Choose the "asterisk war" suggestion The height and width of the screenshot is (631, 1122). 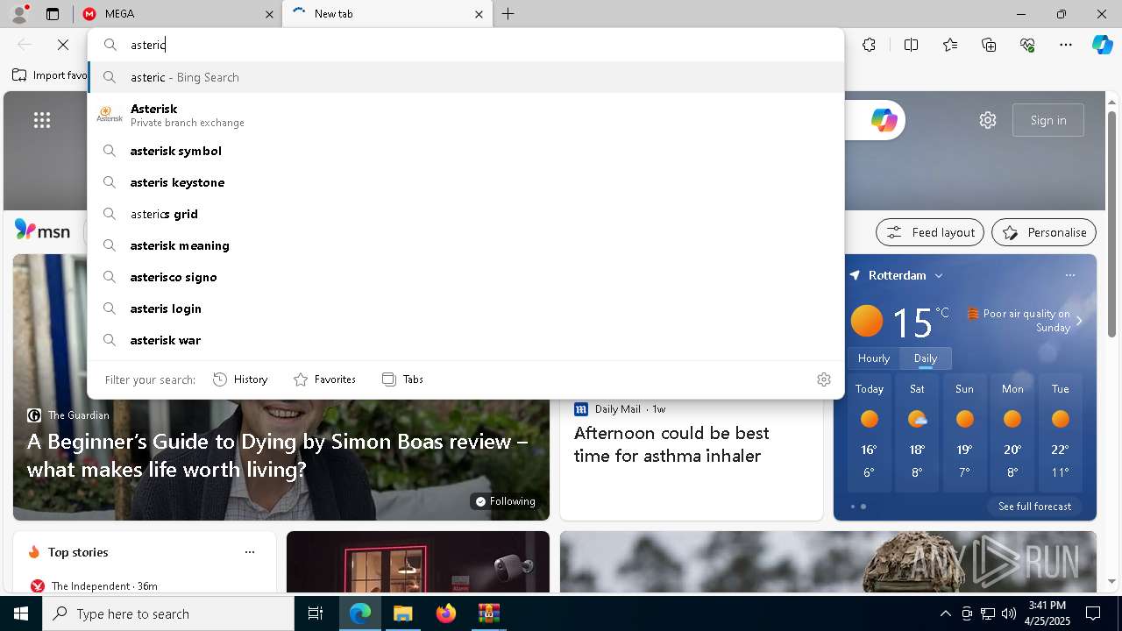click(x=465, y=340)
